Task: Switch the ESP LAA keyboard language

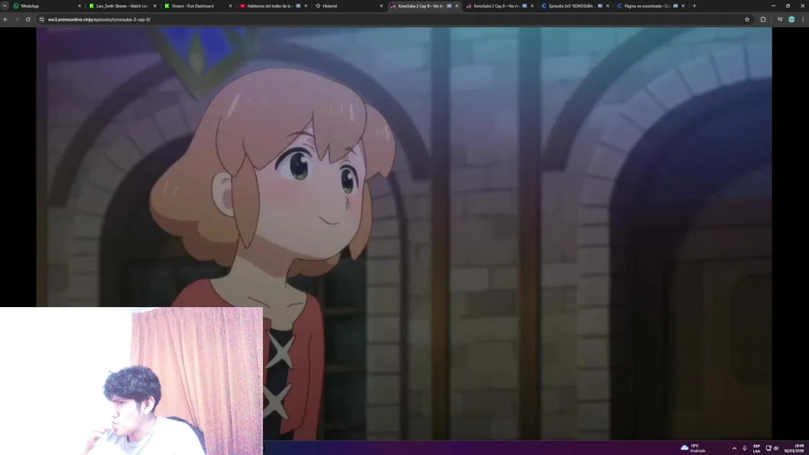Action: pyautogui.click(x=757, y=448)
